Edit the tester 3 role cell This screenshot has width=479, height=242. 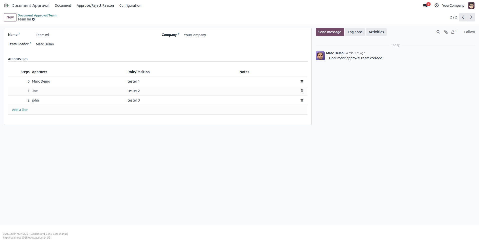pyautogui.click(x=182, y=100)
